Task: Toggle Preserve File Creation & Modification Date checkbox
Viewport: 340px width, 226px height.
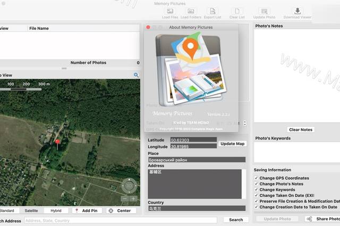Action: pos(256,201)
